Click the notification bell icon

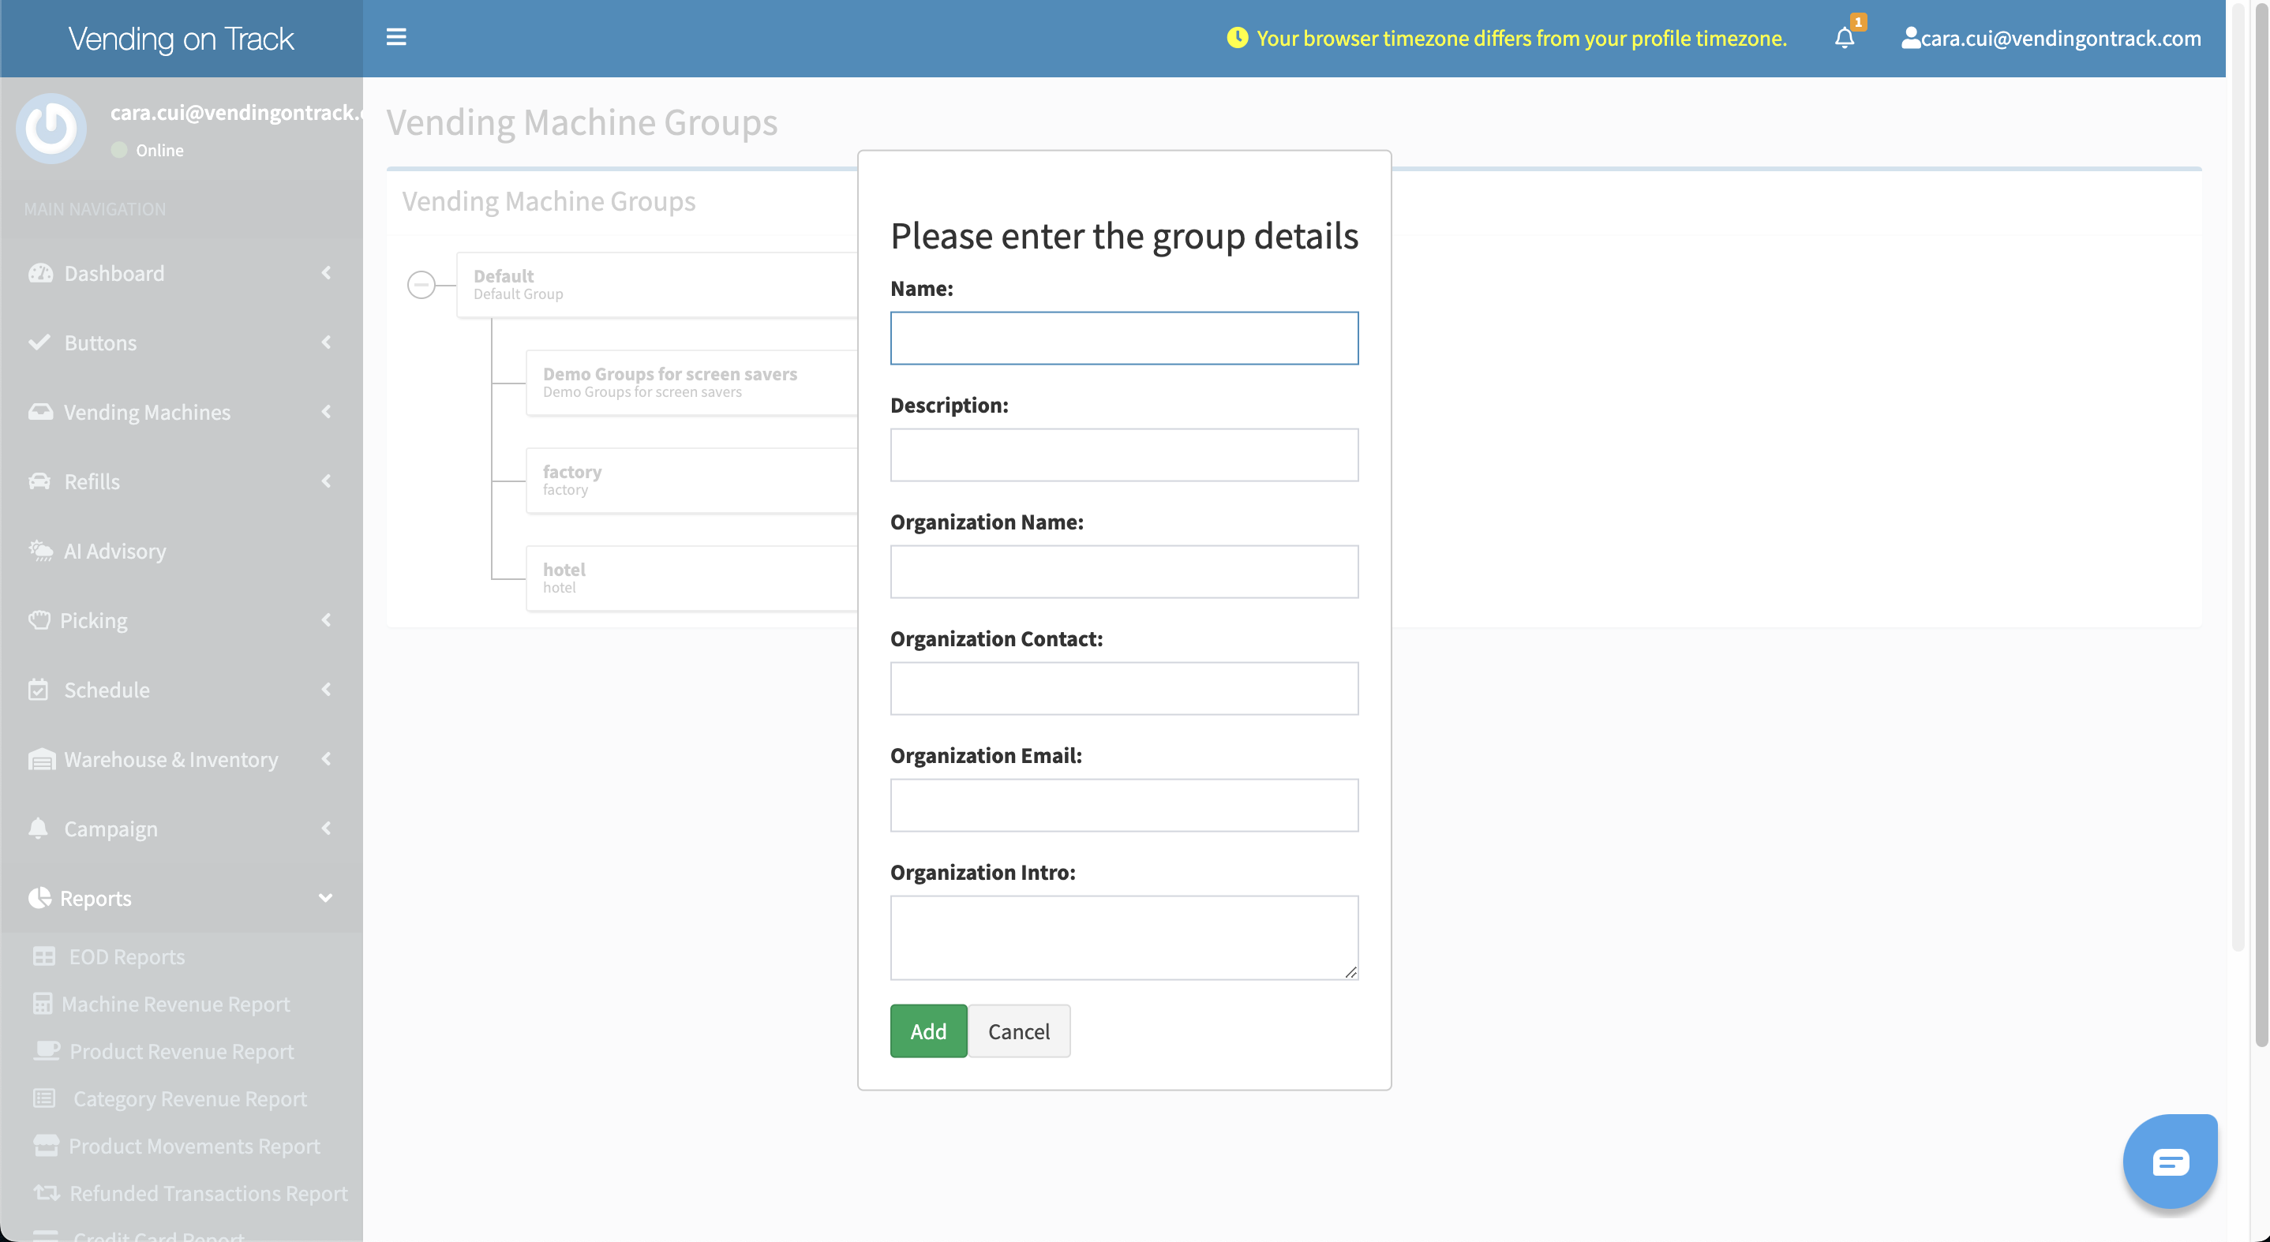(x=1845, y=38)
